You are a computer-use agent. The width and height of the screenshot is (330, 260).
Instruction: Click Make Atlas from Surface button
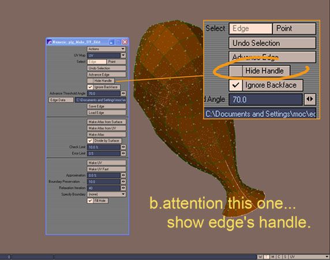coord(107,122)
